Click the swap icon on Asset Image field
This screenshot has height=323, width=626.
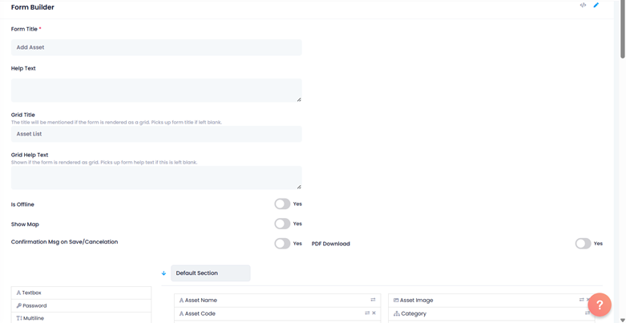582,300
